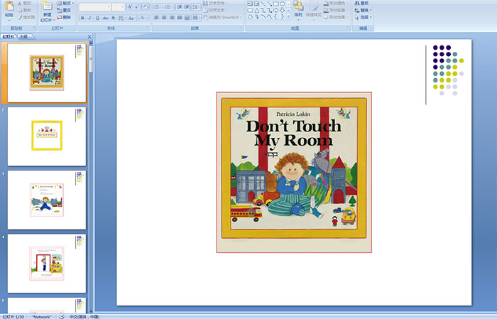Select the Triangle shape in gallery

click(257, 11)
